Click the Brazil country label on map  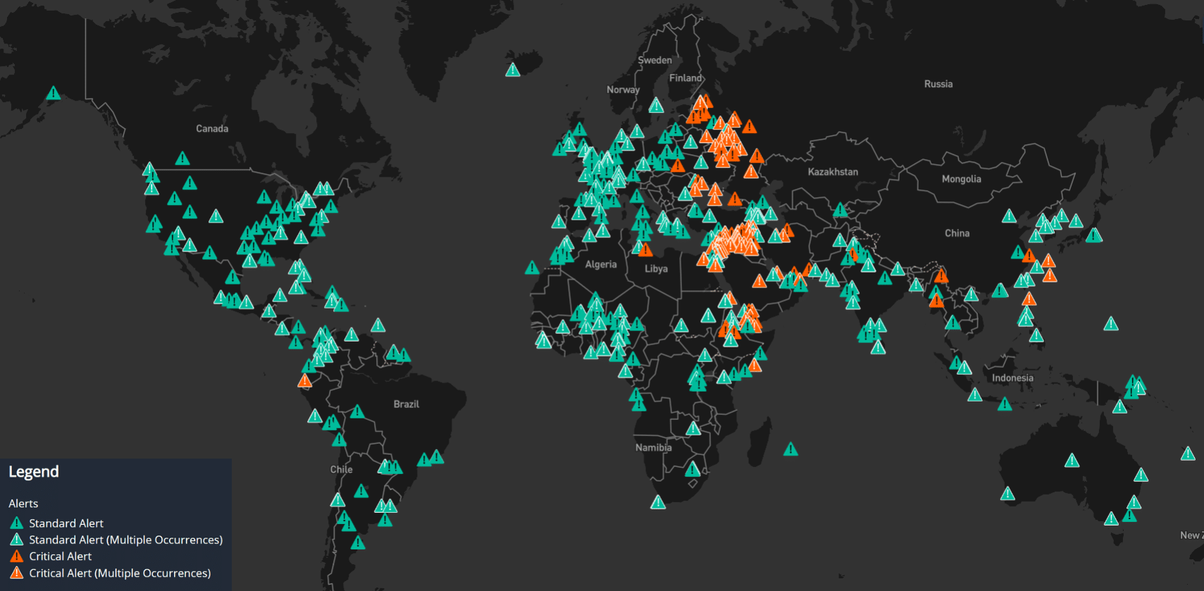[406, 404]
